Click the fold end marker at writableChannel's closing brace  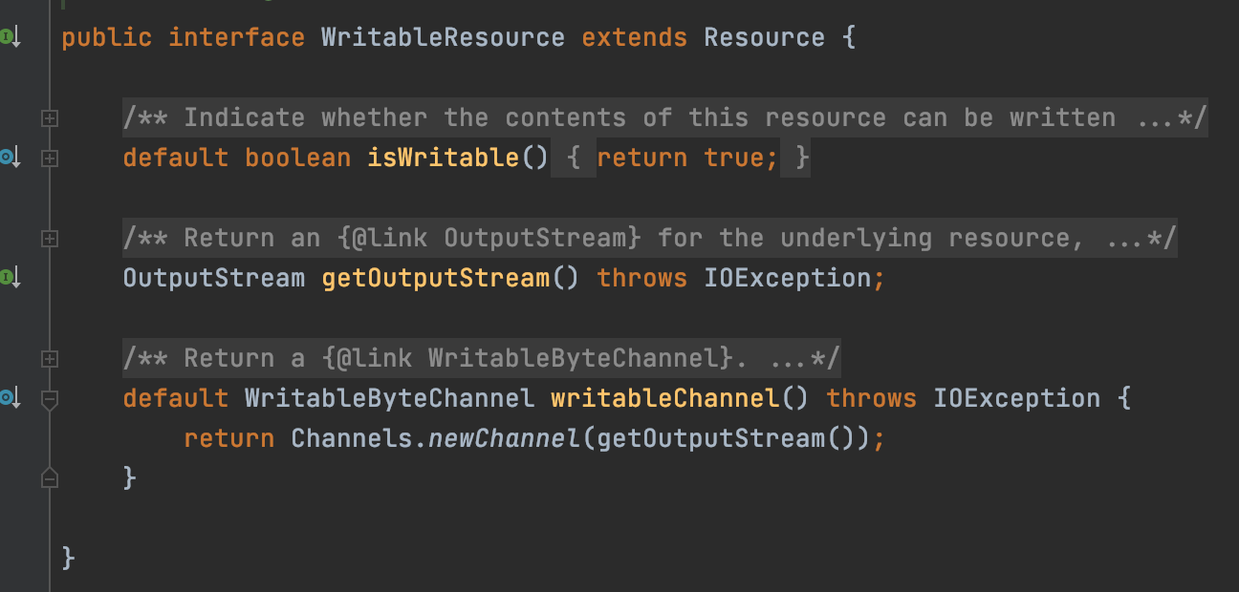50,477
